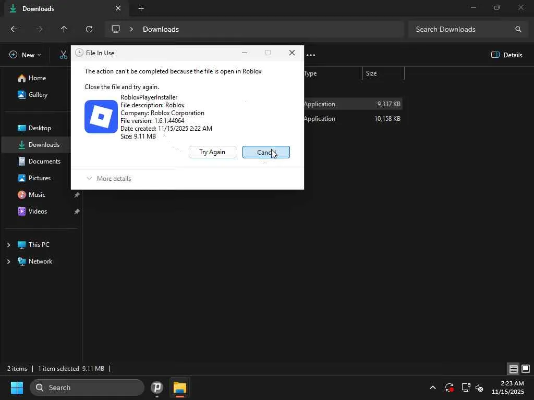Refresh the Downloads folder
The height and width of the screenshot is (400, 534).
pyautogui.click(x=89, y=29)
